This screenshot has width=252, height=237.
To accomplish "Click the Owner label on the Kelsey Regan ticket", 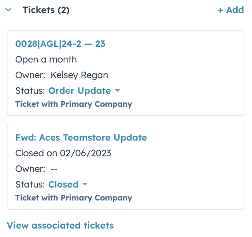I will click(30, 75).
